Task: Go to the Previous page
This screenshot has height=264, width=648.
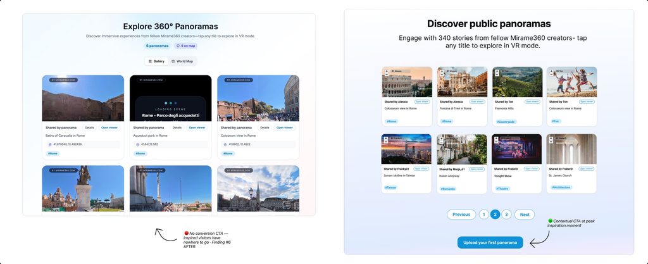Action: coord(461,215)
